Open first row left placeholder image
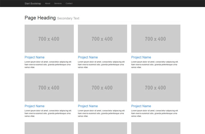Image resolution: width=205 pixels, height=134 pixels. click(49, 39)
